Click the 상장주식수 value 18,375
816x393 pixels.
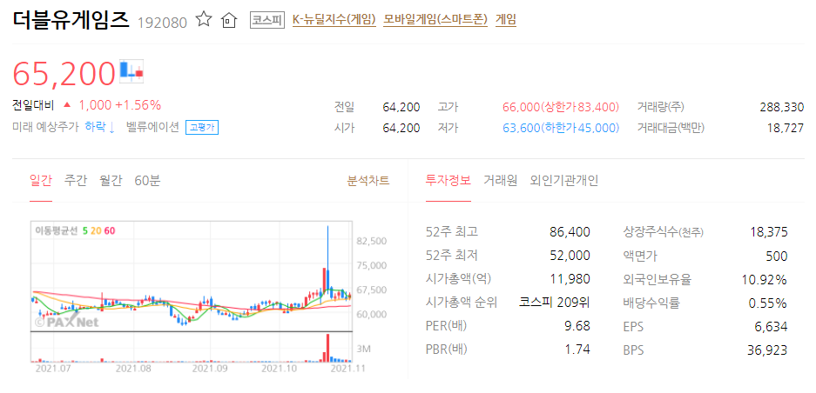[x=767, y=232]
